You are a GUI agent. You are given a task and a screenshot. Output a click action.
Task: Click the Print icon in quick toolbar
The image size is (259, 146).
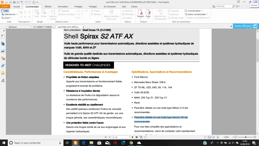(14, 2)
